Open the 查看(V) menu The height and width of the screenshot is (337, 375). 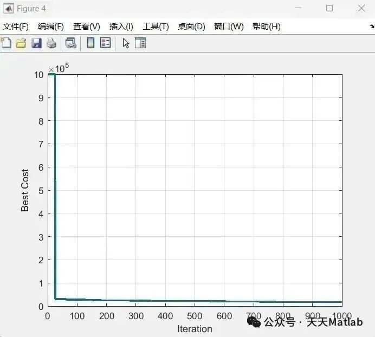tap(87, 27)
